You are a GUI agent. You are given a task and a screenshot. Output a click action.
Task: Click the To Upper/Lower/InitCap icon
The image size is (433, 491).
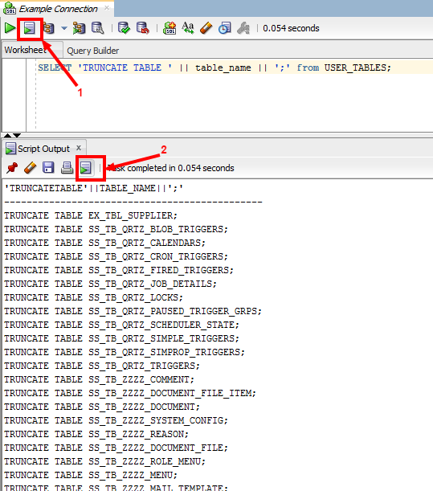pos(188,28)
